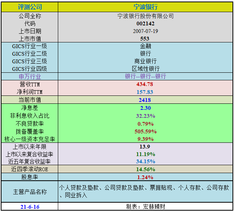Click the label 申万行业
The height and width of the screenshot is (211, 234).
click(x=30, y=77)
